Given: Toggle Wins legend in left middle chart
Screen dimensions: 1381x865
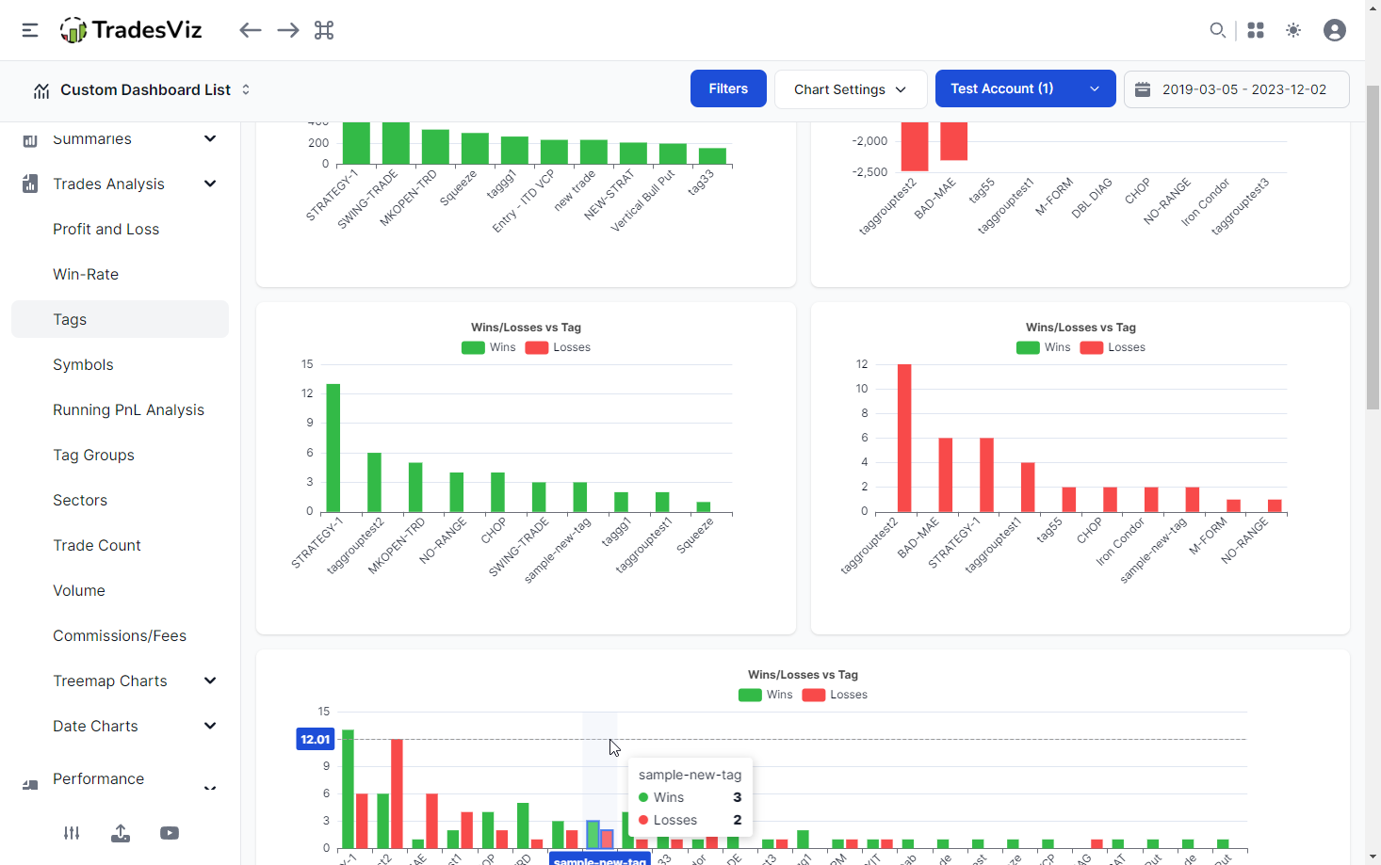Looking at the screenshot, I should [x=489, y=347].
